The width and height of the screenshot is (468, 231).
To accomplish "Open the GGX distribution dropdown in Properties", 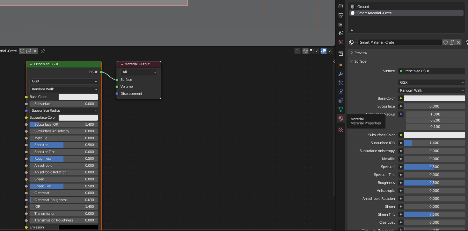I will [431, 82].
